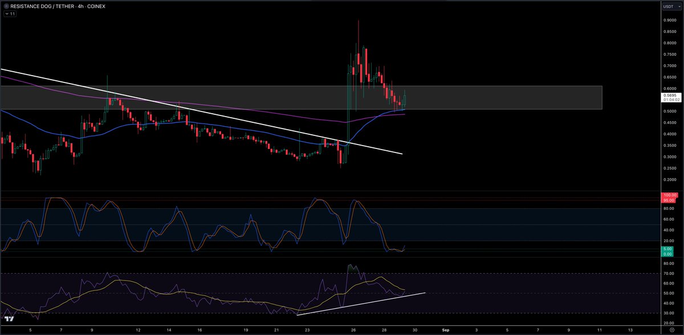Click the 11 date label on time axis
Image resolution: width=684 pixels, height=335 pixels.
pyautogui.click(x=599, y=329)
